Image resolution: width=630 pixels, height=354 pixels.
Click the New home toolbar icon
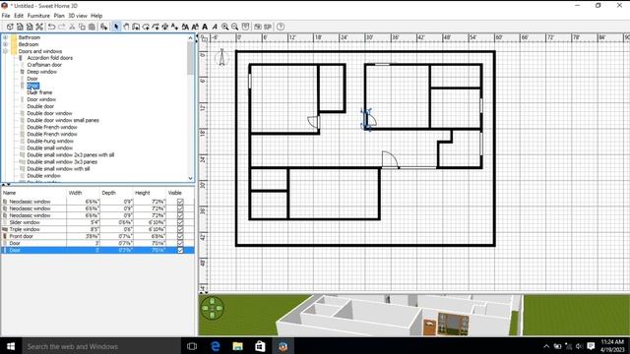pyautogui.click(x=10, y=27)
